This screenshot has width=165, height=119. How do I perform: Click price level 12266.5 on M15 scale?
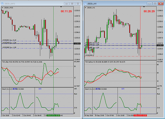[x=77, y=32]
